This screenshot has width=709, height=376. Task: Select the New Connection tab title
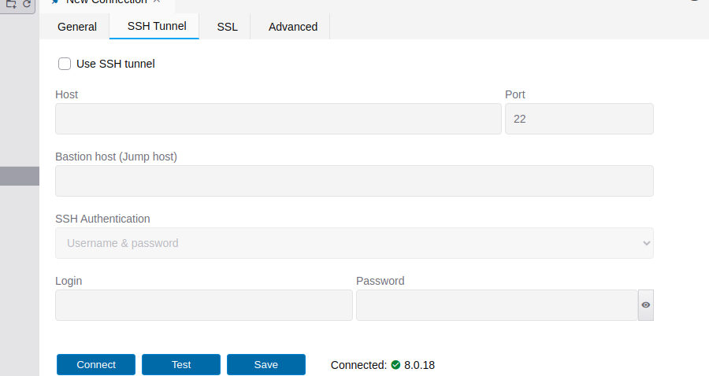[x=106, y=2]
